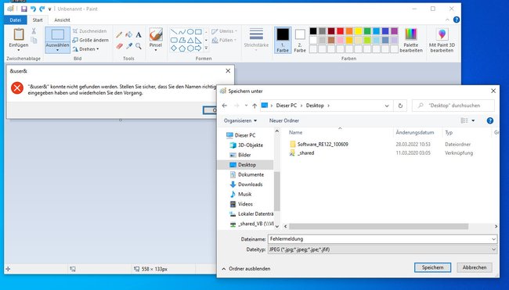Image resolution: width=509 pixels, height=290 pixels.
Task: Open the view options dropdown arrow
Action: (x=473, y=120)
